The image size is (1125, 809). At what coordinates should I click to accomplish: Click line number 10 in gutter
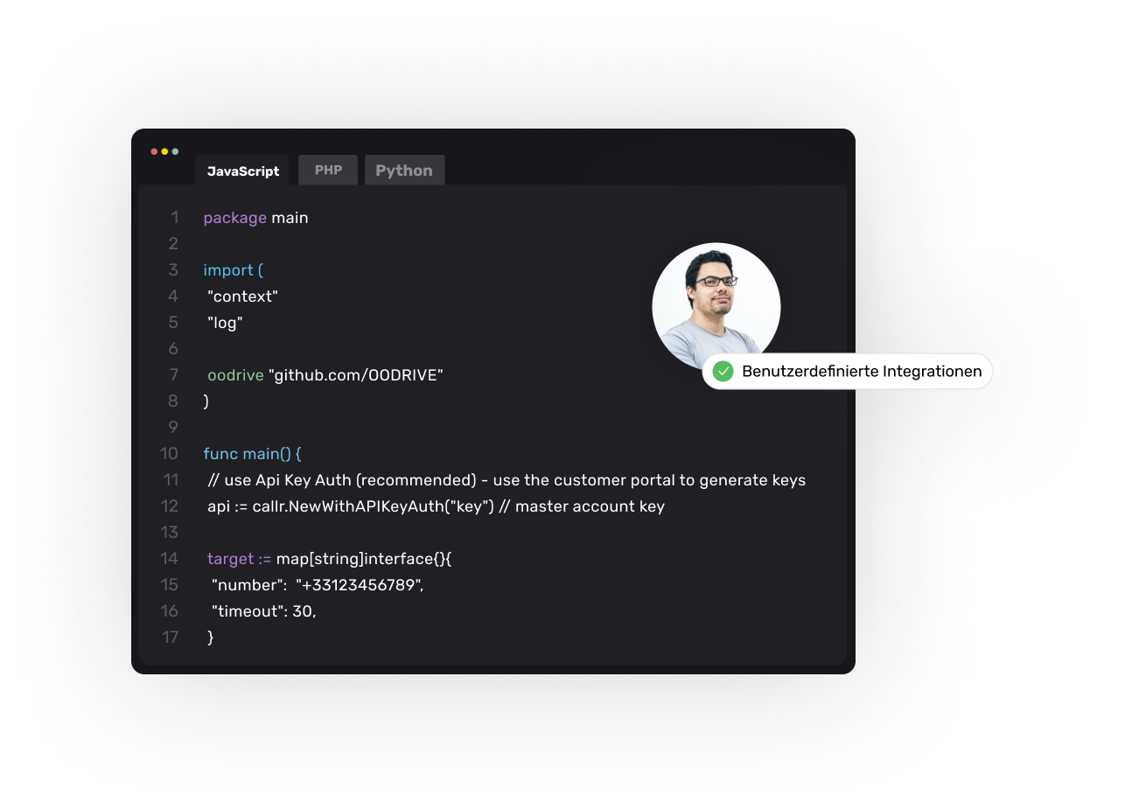coord(169,454)
